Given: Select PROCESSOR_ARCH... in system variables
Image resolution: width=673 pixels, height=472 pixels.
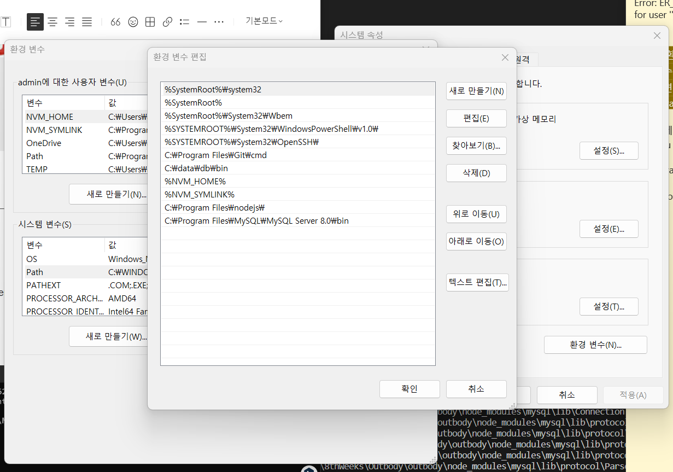Looking at the screenshot, I should 85,298.
